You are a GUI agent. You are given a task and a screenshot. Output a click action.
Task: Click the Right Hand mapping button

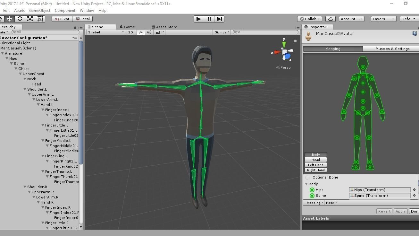315,170
